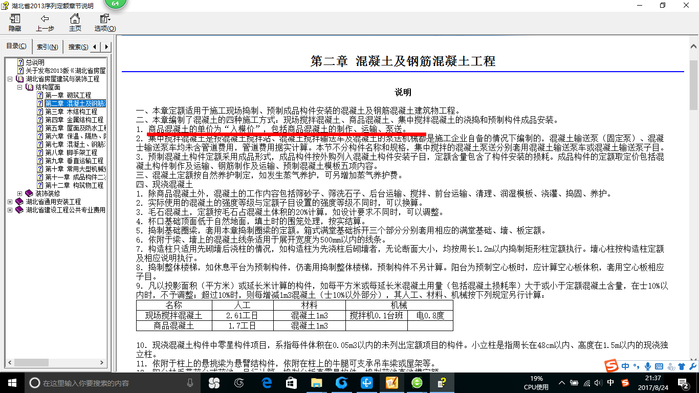Click the open-book icon of 湖北省房屋建筑与装饰工程
Screen dimensions: 699x393
coord(20,79)
